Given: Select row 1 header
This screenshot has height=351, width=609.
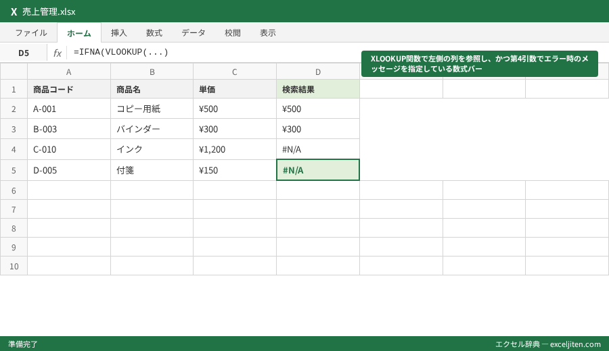Looking at the screenshot, I should coord(14,89).
